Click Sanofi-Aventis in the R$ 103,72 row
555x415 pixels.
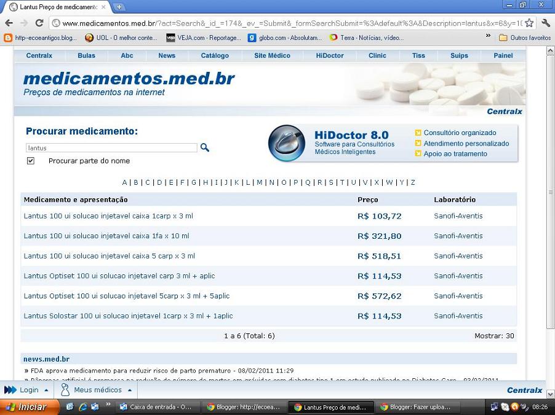(458, 216)
